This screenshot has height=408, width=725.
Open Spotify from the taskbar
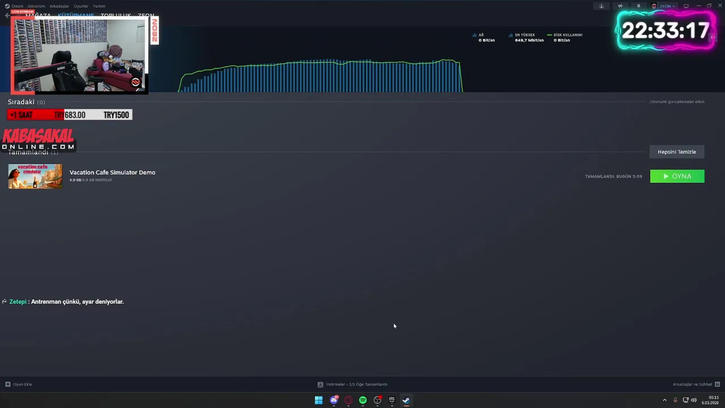(363, 400)
